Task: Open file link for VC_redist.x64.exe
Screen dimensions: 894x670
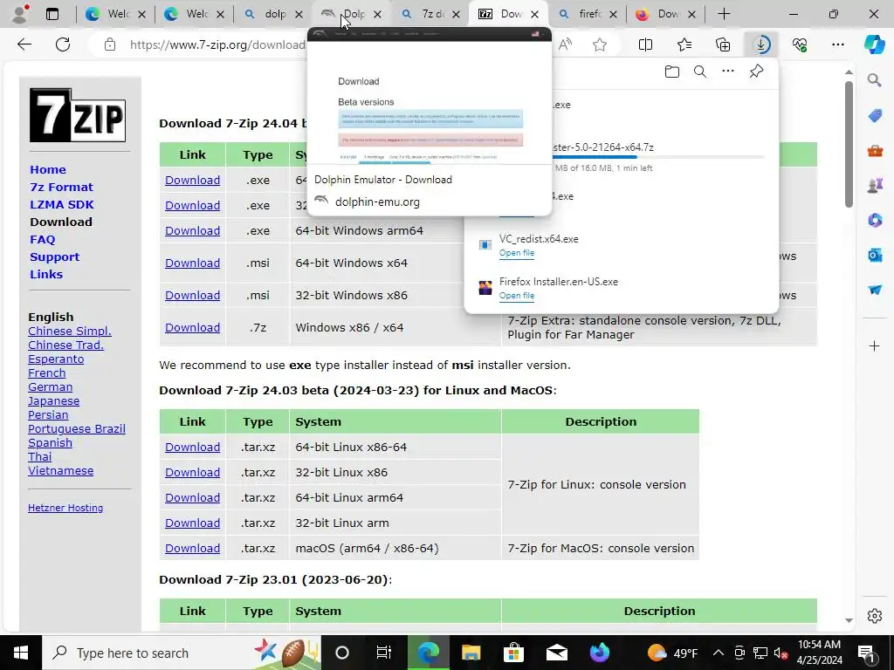Action: [517, 253]
